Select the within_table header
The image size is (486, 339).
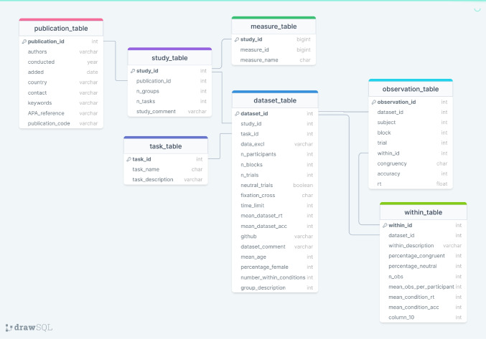pos(423,212)
